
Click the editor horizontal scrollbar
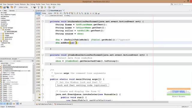pos(107,102)
